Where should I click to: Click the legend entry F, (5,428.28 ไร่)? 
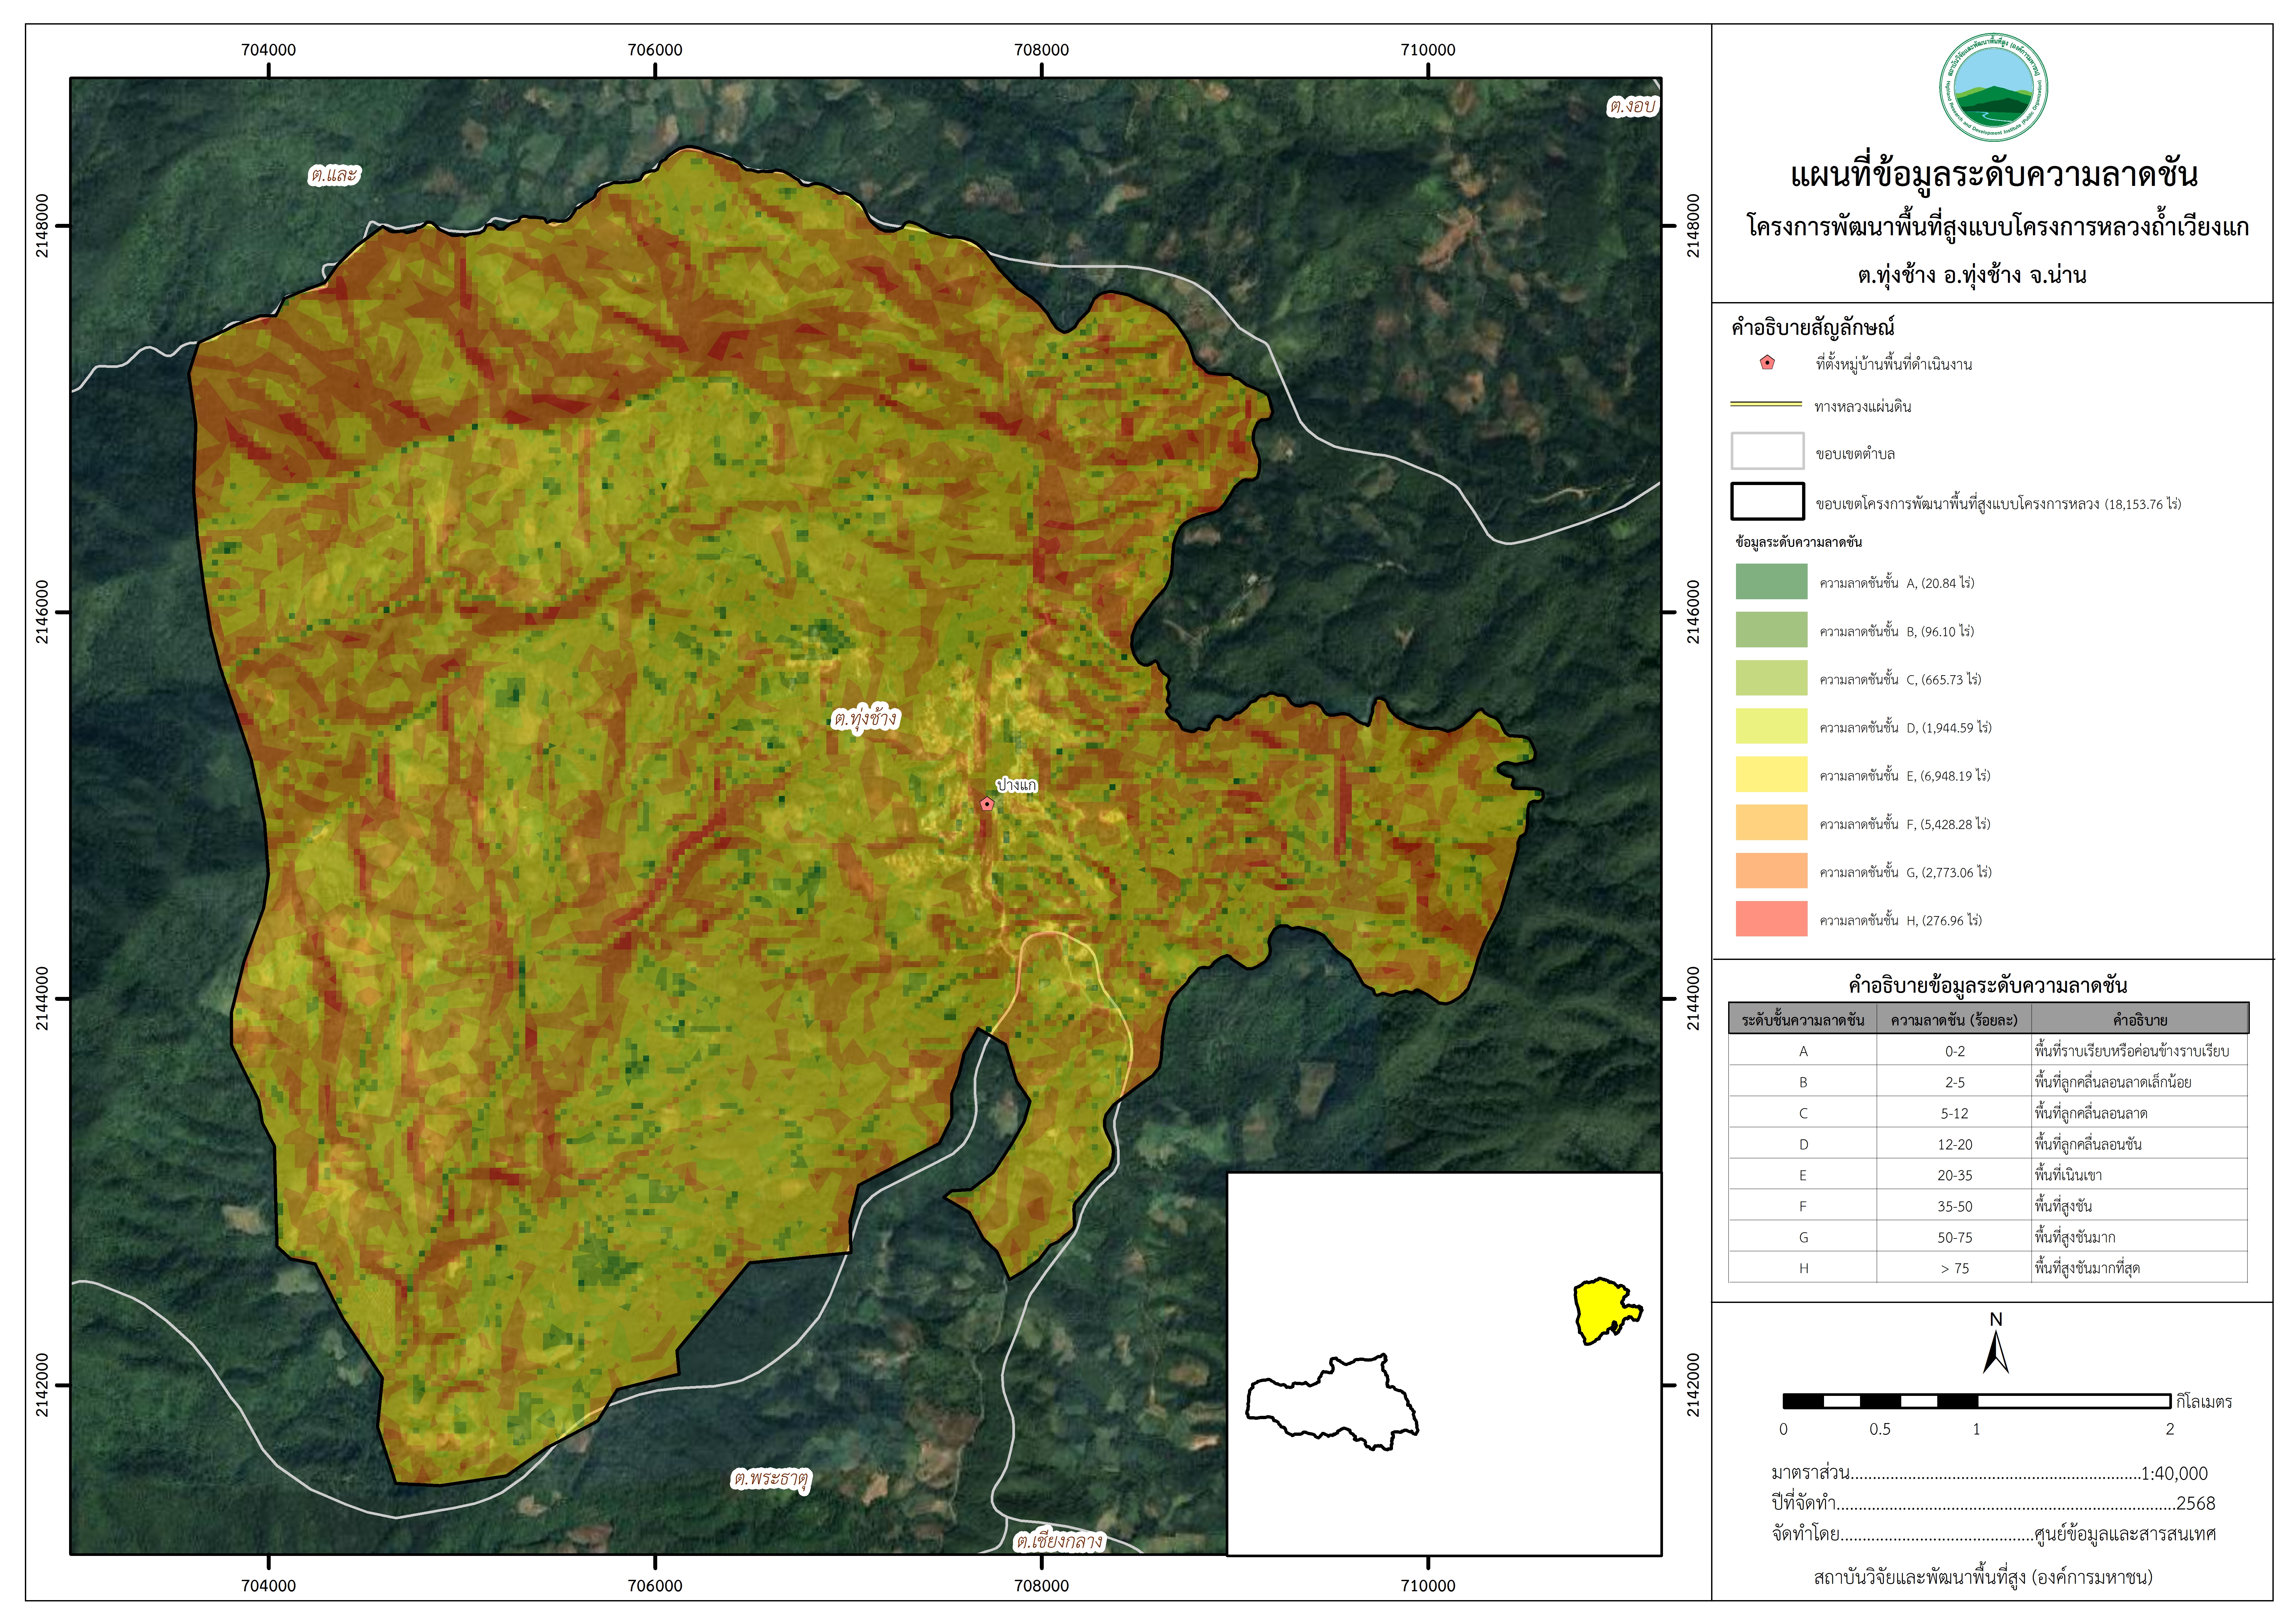[1905, 824]
